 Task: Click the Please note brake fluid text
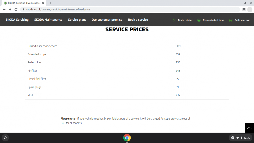(x=125, y=121)
